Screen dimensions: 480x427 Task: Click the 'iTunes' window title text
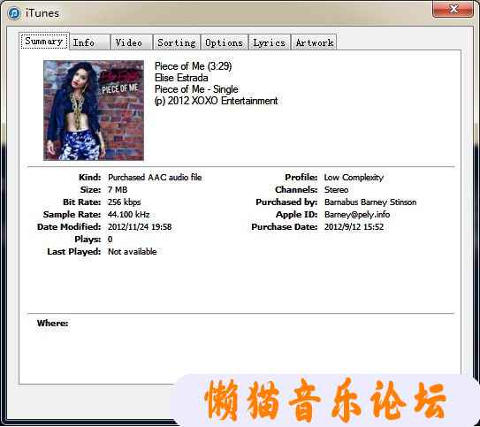(42, 13)
